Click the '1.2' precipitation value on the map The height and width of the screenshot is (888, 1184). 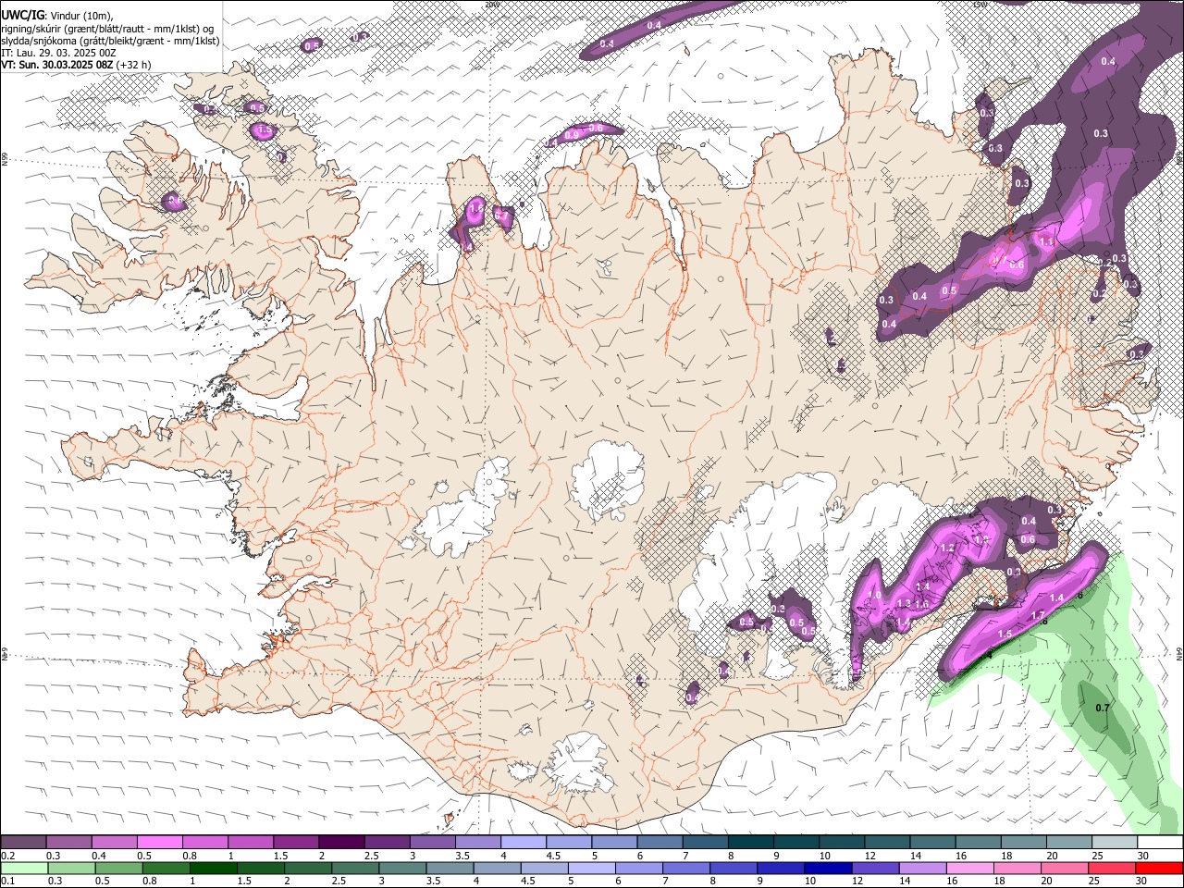click(x=947, y=548)
